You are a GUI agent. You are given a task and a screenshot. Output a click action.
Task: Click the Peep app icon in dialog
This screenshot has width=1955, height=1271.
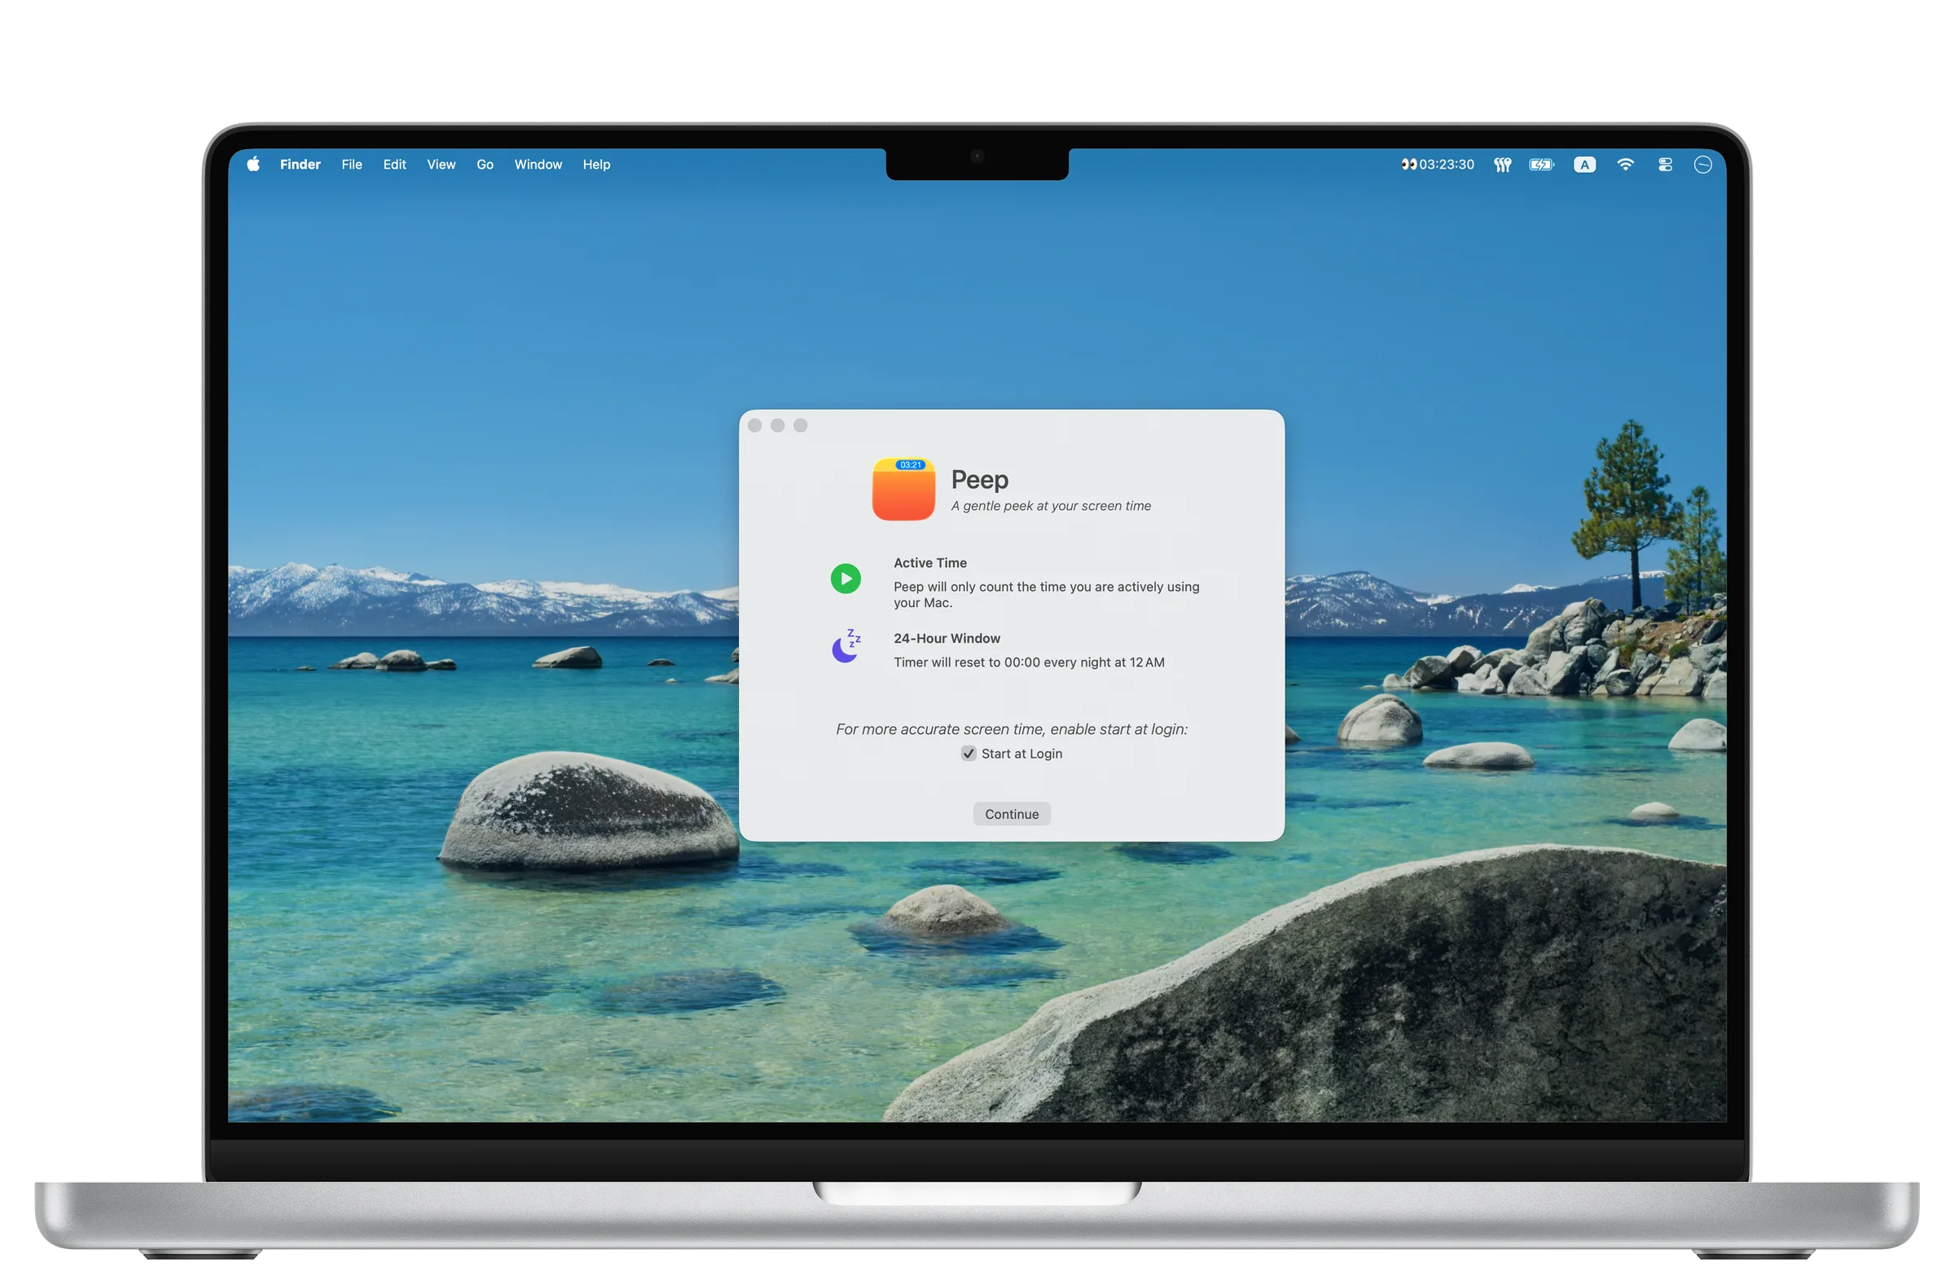click(903, 490)
